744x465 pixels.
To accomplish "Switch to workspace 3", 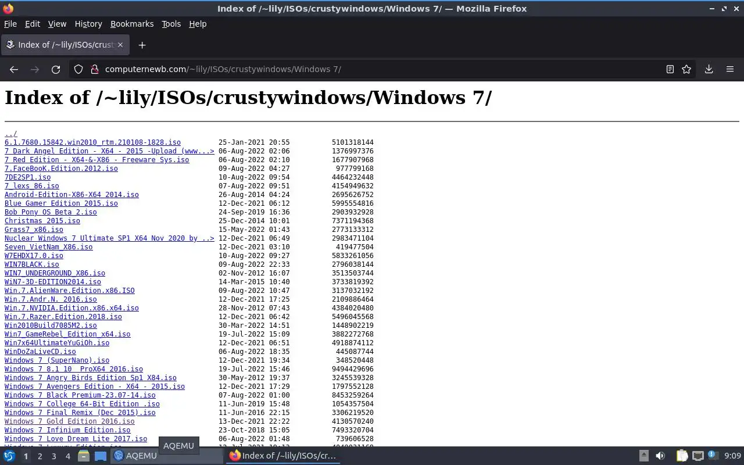I will tap(53, 456).
